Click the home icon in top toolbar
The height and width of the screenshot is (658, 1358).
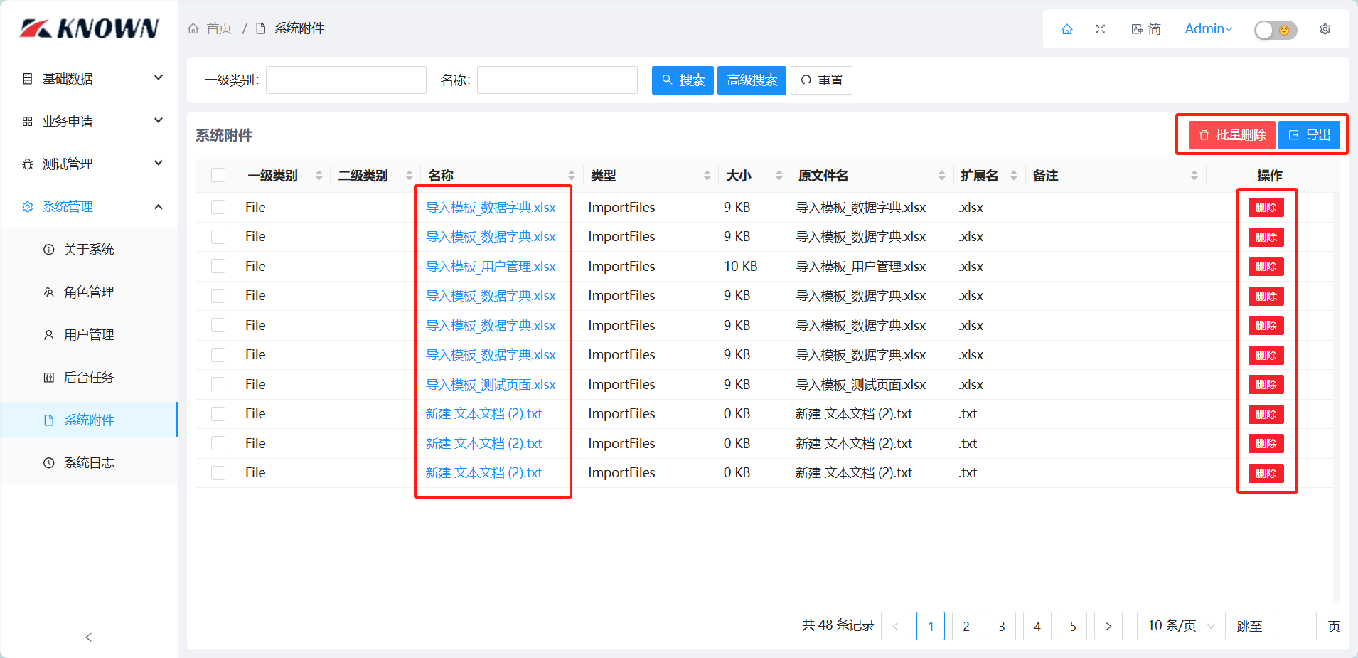coord(1066,29)
